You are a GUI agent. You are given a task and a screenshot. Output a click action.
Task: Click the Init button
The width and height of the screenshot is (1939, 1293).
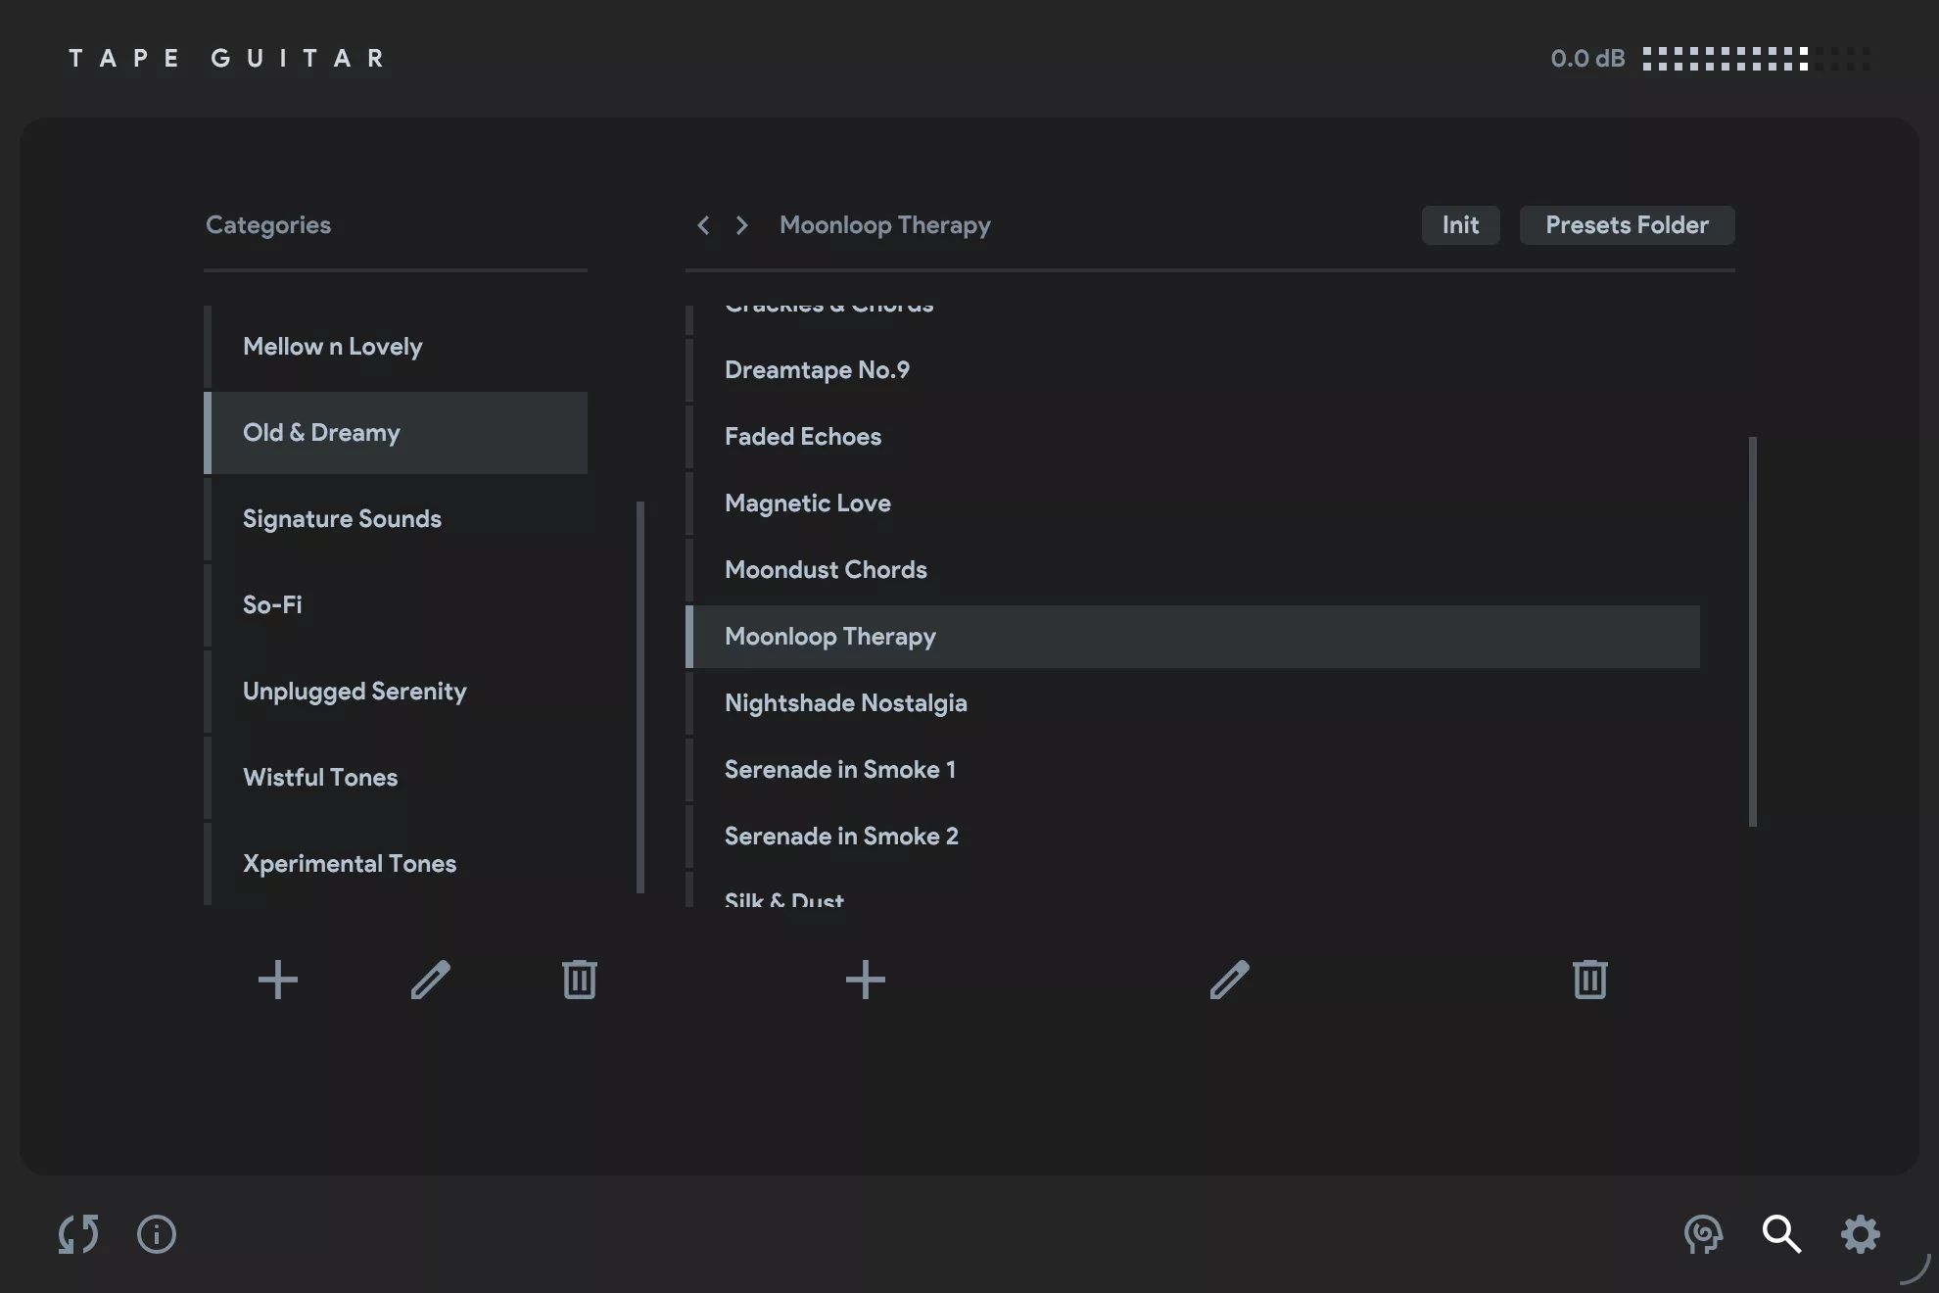tap(1460, 224)
